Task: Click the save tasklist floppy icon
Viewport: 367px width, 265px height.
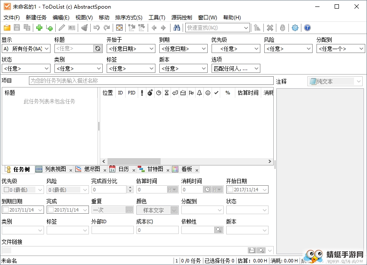Action: [x=17, y=28]
